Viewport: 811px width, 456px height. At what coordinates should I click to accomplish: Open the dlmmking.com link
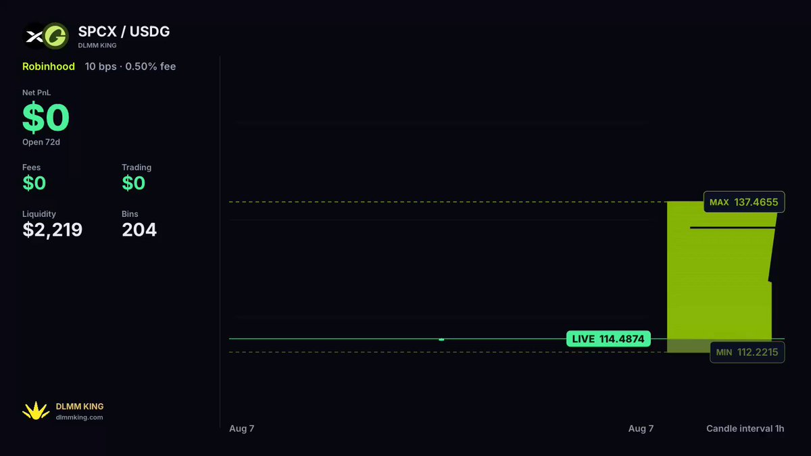pos(79,417)
